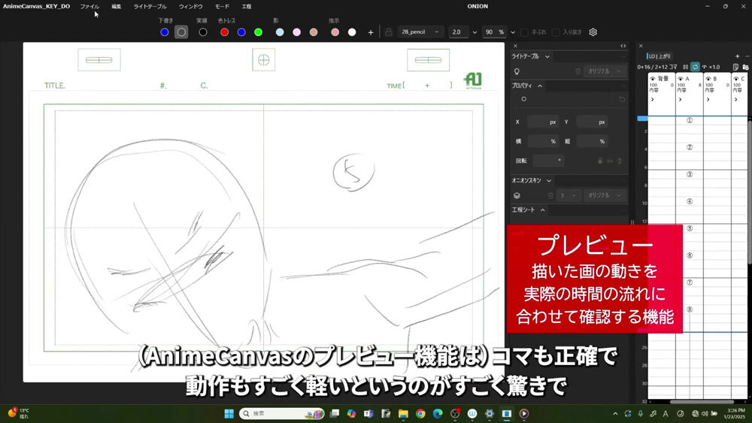752x423 pixels.
Task: Open the onion skin count dropdown showing 3
Action: pos(569,195)
